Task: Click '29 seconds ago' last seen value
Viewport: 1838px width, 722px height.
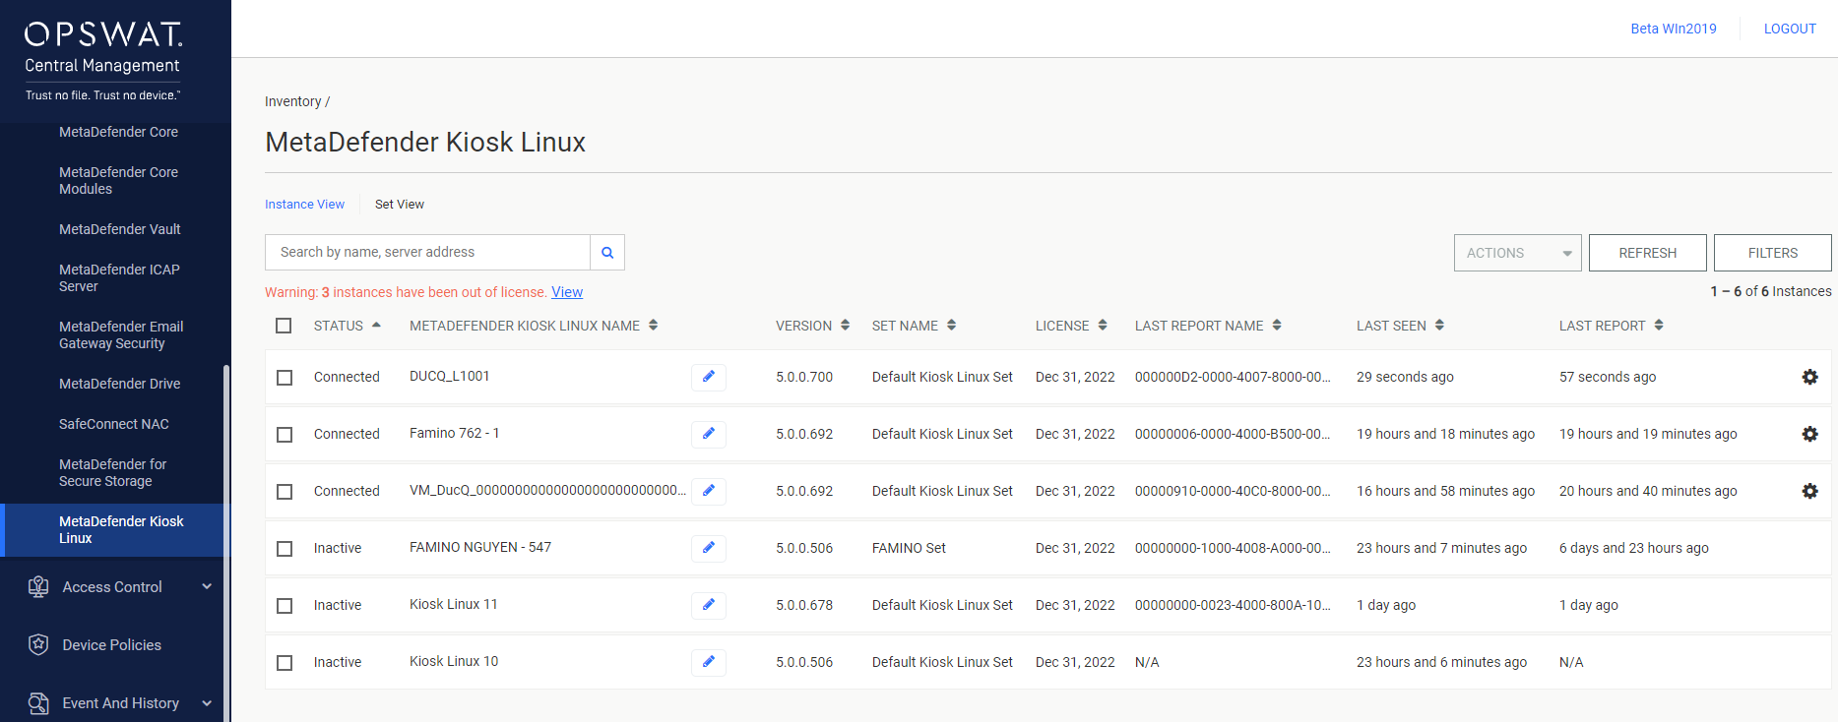Action: coord(1405,377)
